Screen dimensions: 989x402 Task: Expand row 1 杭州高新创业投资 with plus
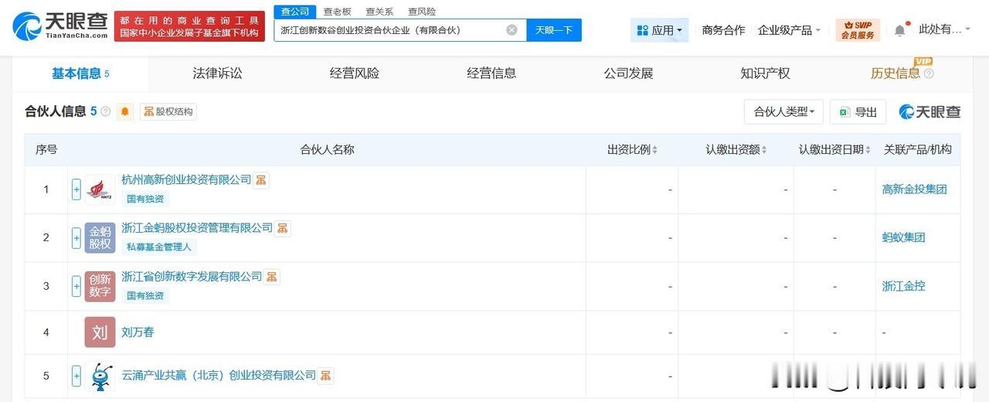coord(76,189)
